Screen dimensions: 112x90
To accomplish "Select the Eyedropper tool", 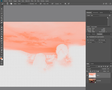I will pyautogui.click(x=1, y=20).
